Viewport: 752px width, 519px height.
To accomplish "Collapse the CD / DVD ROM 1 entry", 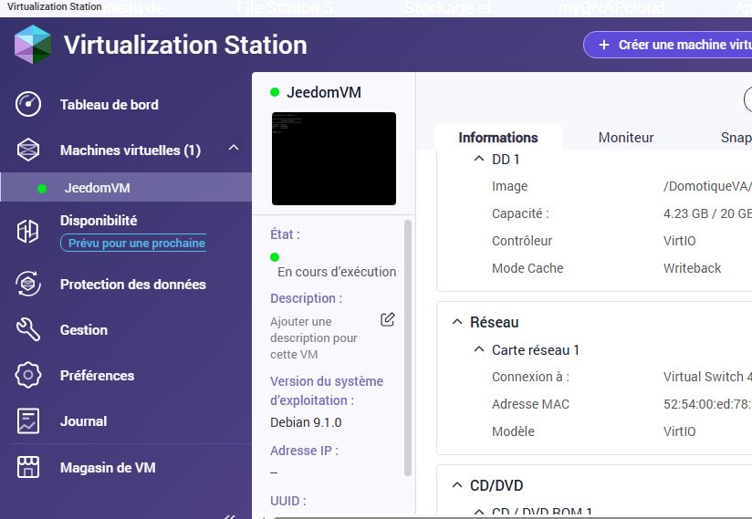I will tap(478, 512).
